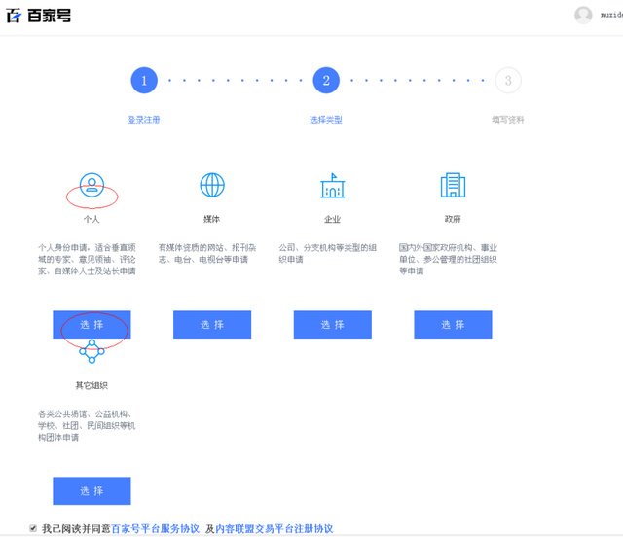The width and height of the screenshot is (623, 537).
Task: Click the 媒体 globe icon
Action: (212, 185)
